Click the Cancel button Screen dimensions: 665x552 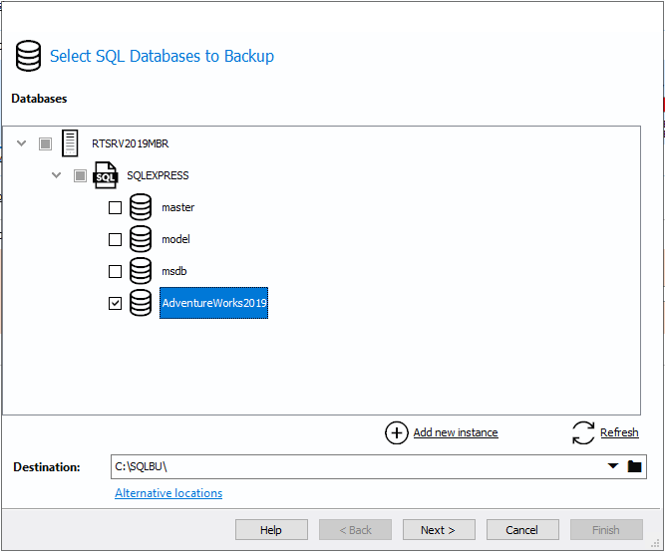click(x=522, y=530)
